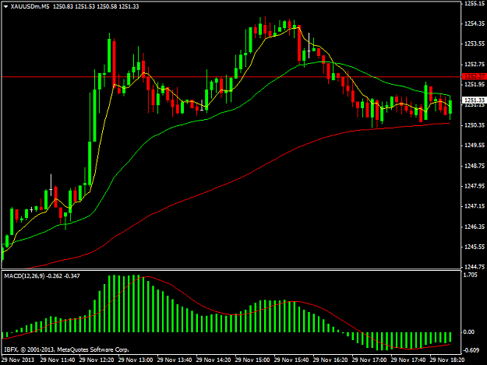Screen dimensions: 487x365
Task: Click the 29 Nov 14:20 time label
Action: pos(214,360)
